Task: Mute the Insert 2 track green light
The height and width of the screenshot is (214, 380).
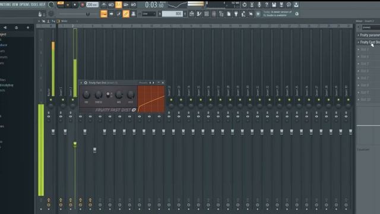Action: (72, 100)
